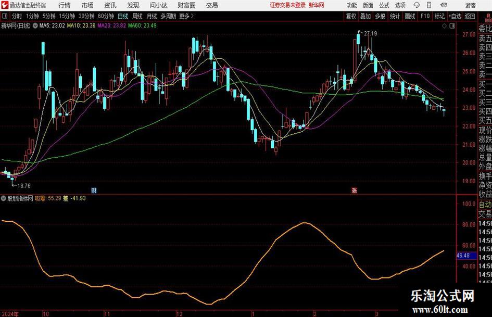
Task: Click the 统计 statistics button
Action: pyautogui.click(x=395, y=16)
